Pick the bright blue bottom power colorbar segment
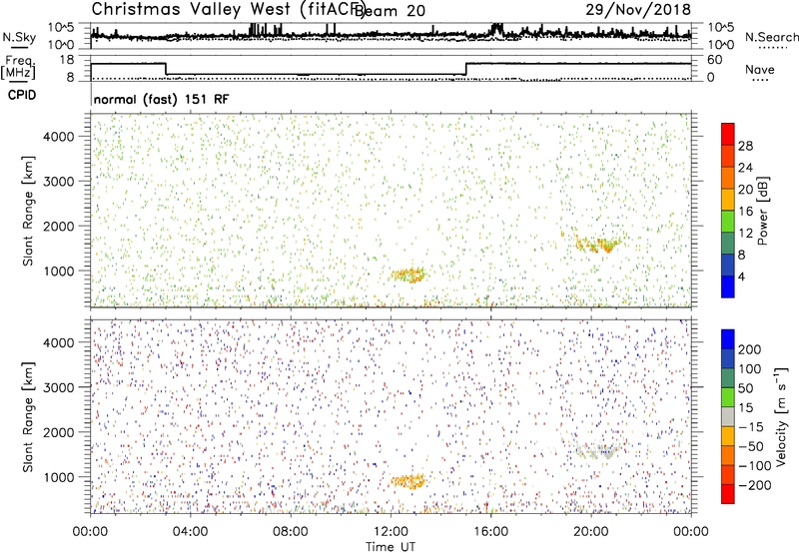Image resolution: width=799 pixels, height=553 pixels. click(728, 287)
